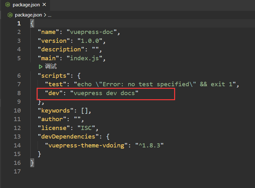Click the opening brace on line 1
255x188 pixels.
pos(32,23)
